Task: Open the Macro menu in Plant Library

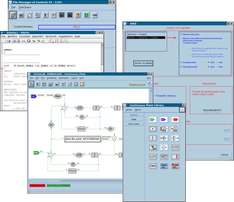Action: coord(138,110)
